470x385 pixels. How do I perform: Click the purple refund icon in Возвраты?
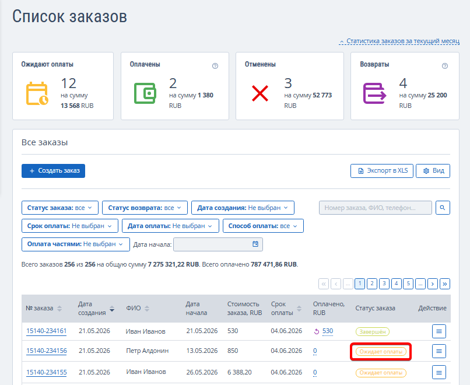click(375, 93)
